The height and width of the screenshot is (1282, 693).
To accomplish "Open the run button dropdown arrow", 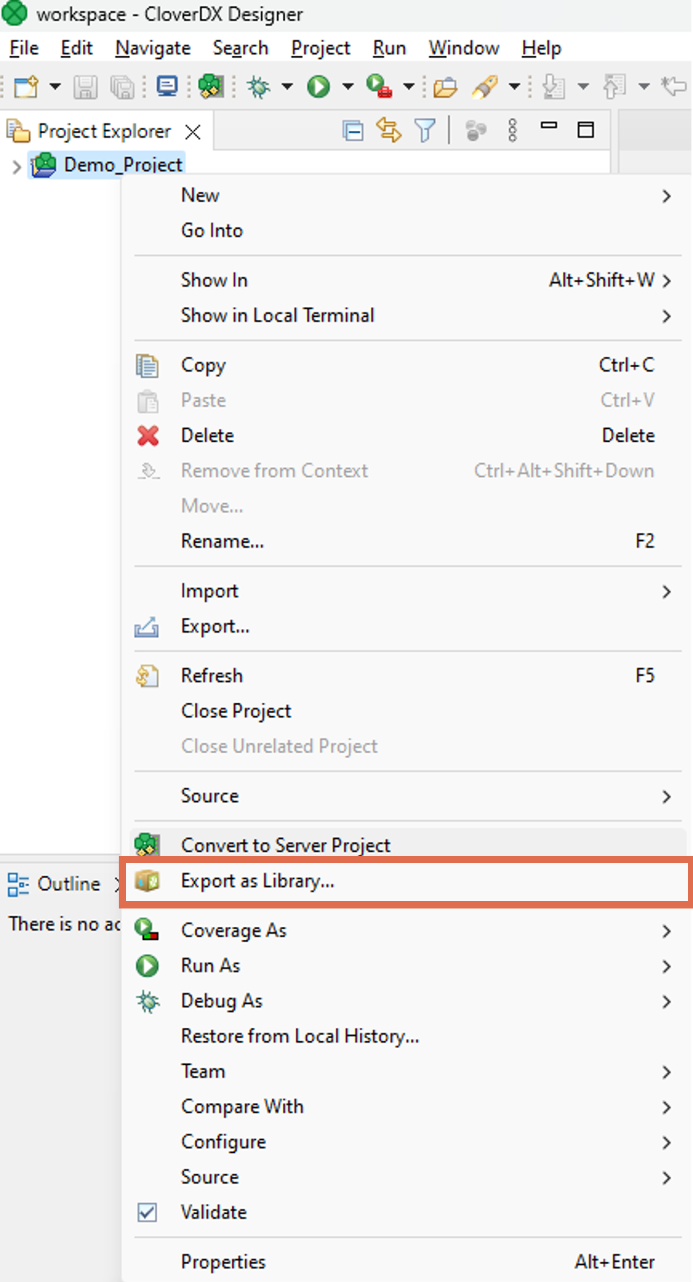I will 348,87.
